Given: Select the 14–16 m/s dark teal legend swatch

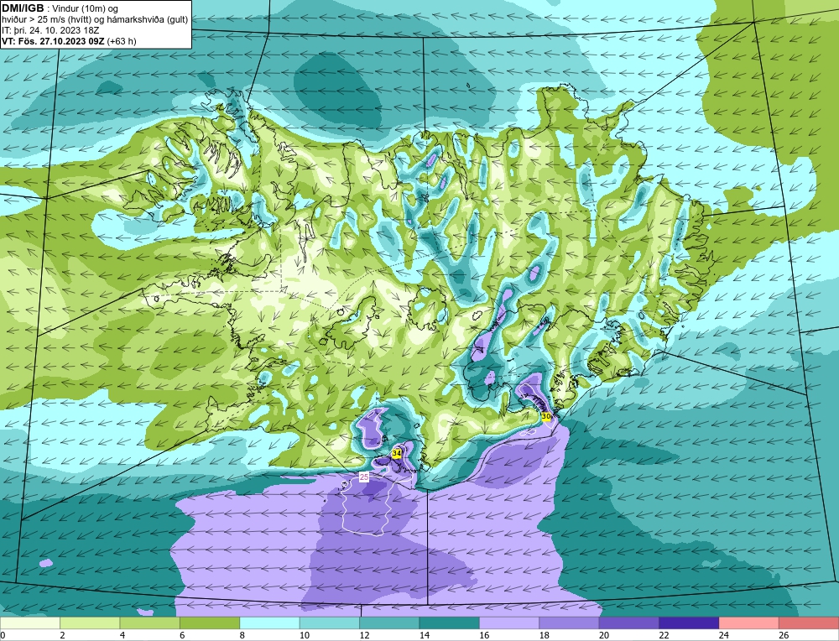Looking at the screenshot, I should (450, 623).
